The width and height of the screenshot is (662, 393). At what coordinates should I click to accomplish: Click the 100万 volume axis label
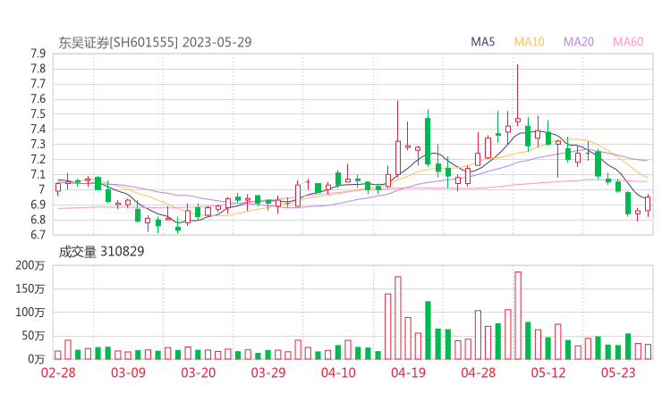tap(30, 313)
